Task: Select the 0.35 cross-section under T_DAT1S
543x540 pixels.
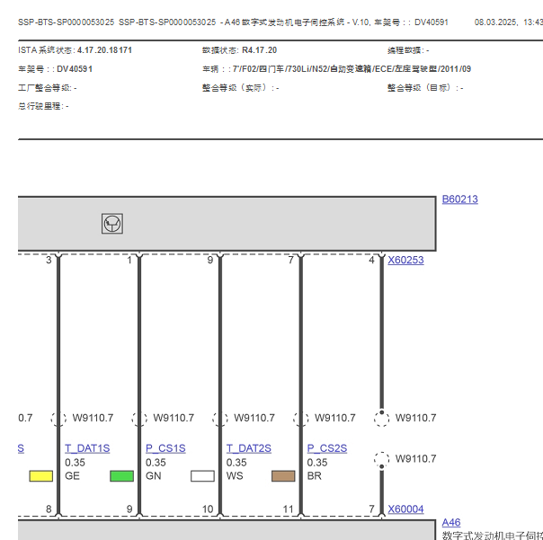Action: tap(75, 463)
